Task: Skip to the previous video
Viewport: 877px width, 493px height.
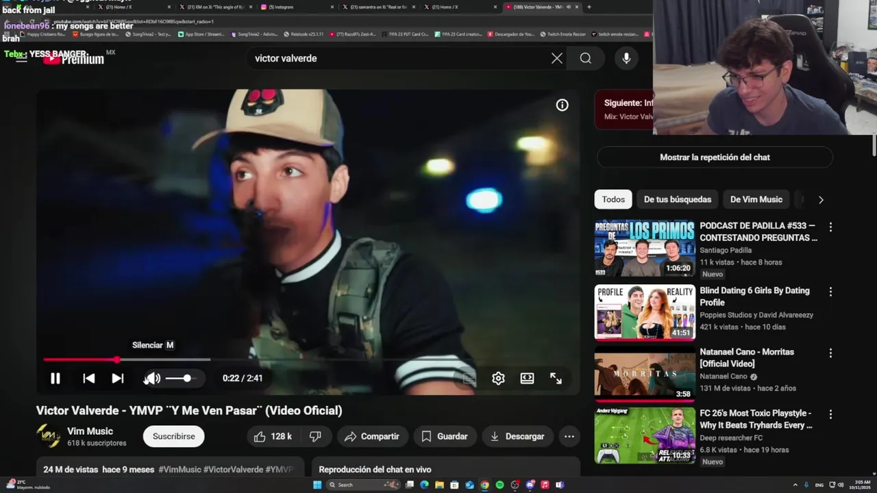Action: [89, 378]
